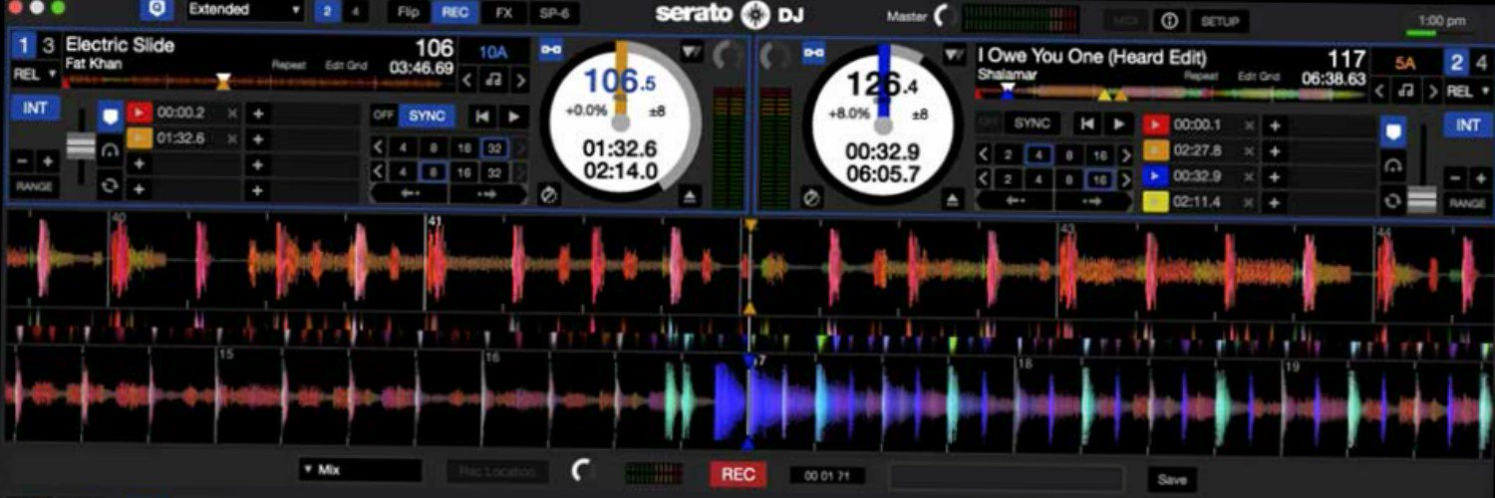Viewport: 1495px width, 498px height.
Task: Open the Flip panel tab
Action: 408,13
